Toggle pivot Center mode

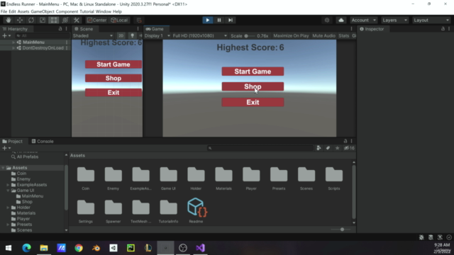pos(97,20)
